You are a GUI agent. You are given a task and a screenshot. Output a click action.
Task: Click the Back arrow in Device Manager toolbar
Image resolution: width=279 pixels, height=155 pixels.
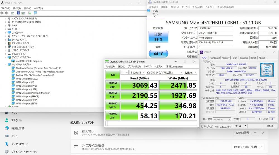(2, 13)
